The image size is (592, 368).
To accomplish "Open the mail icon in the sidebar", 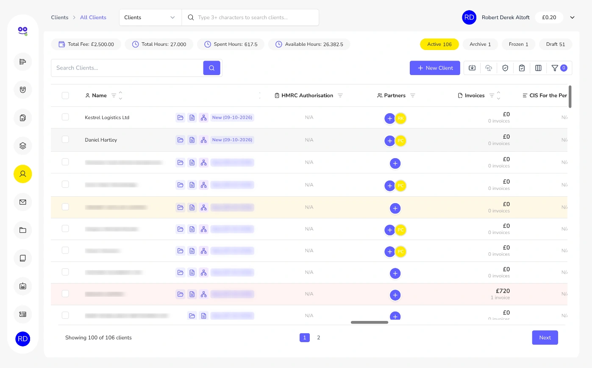I will (23, 202).
